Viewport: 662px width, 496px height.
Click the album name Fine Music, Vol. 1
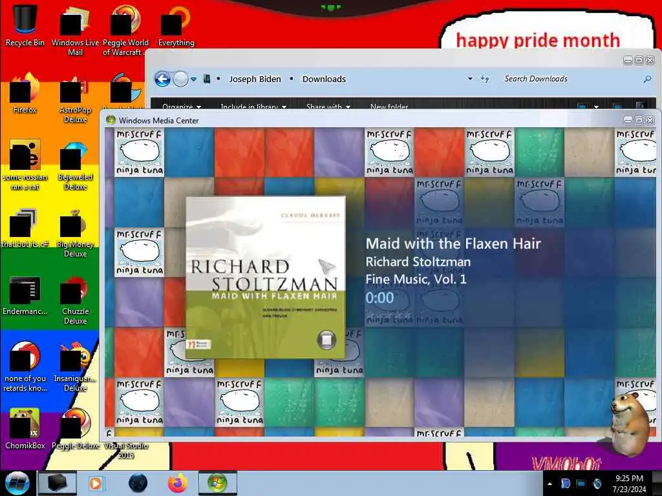click(x=416, y=279)
